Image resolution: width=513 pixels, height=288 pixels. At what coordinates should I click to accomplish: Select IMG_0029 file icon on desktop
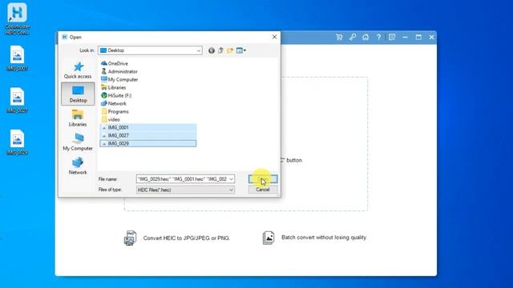pos(17,142)
